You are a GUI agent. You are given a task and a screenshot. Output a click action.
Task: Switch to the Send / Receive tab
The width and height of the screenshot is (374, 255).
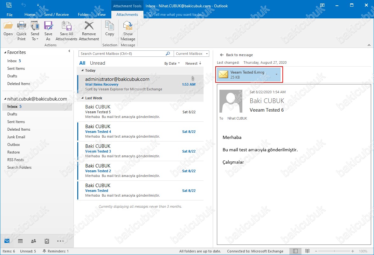point(56,15)
